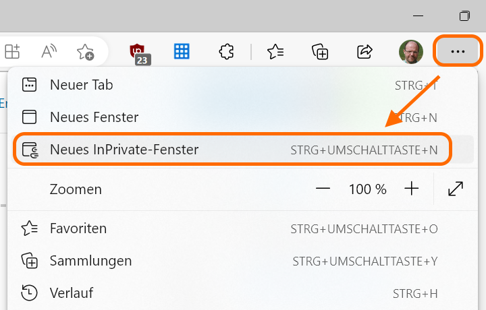This screenshot has height=310, width=486.
Task: Add this page to favorites star
Action: click(x=85, y=51)
